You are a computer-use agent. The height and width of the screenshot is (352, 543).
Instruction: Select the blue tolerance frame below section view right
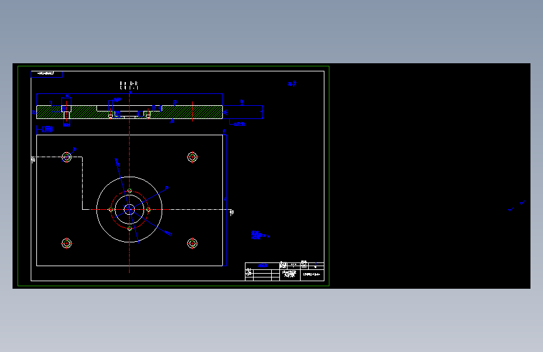point(239,123)
